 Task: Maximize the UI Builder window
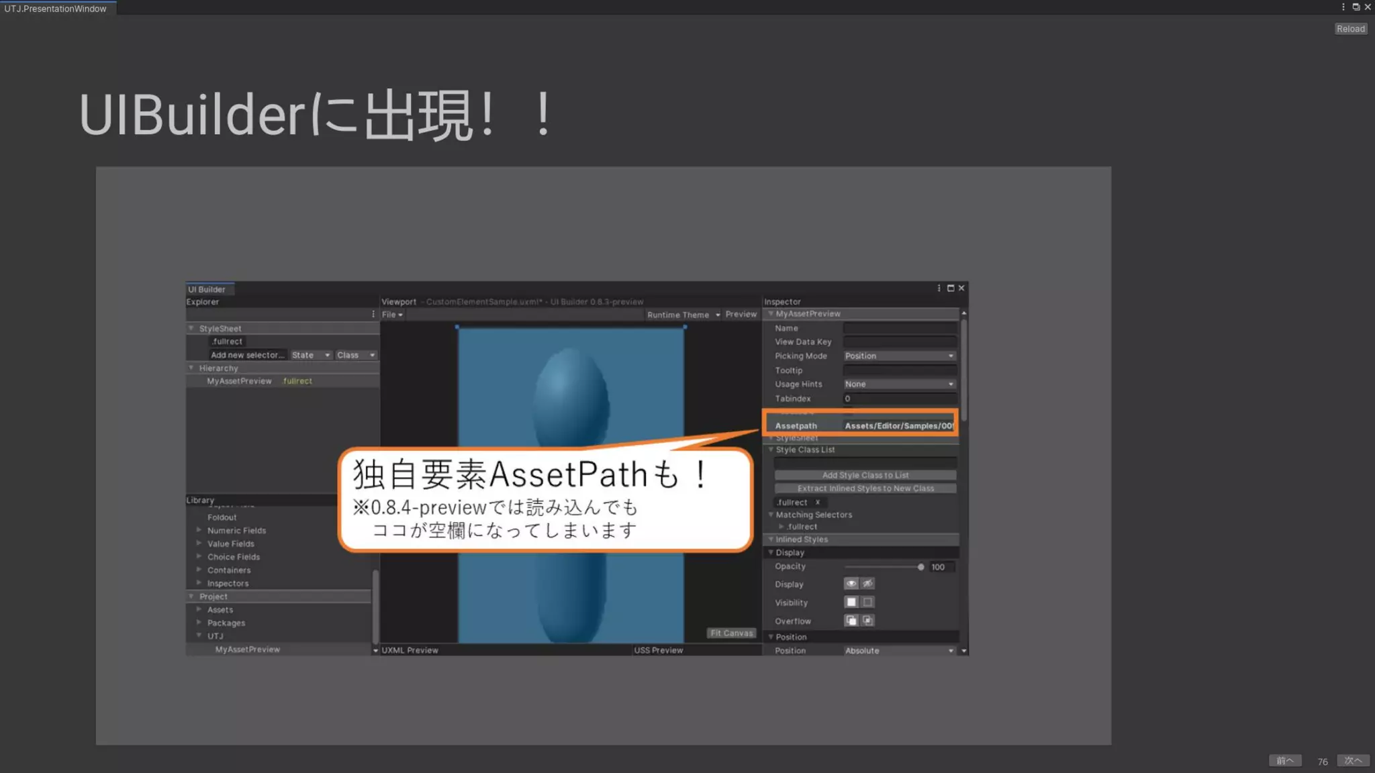[x=950, y=289]
